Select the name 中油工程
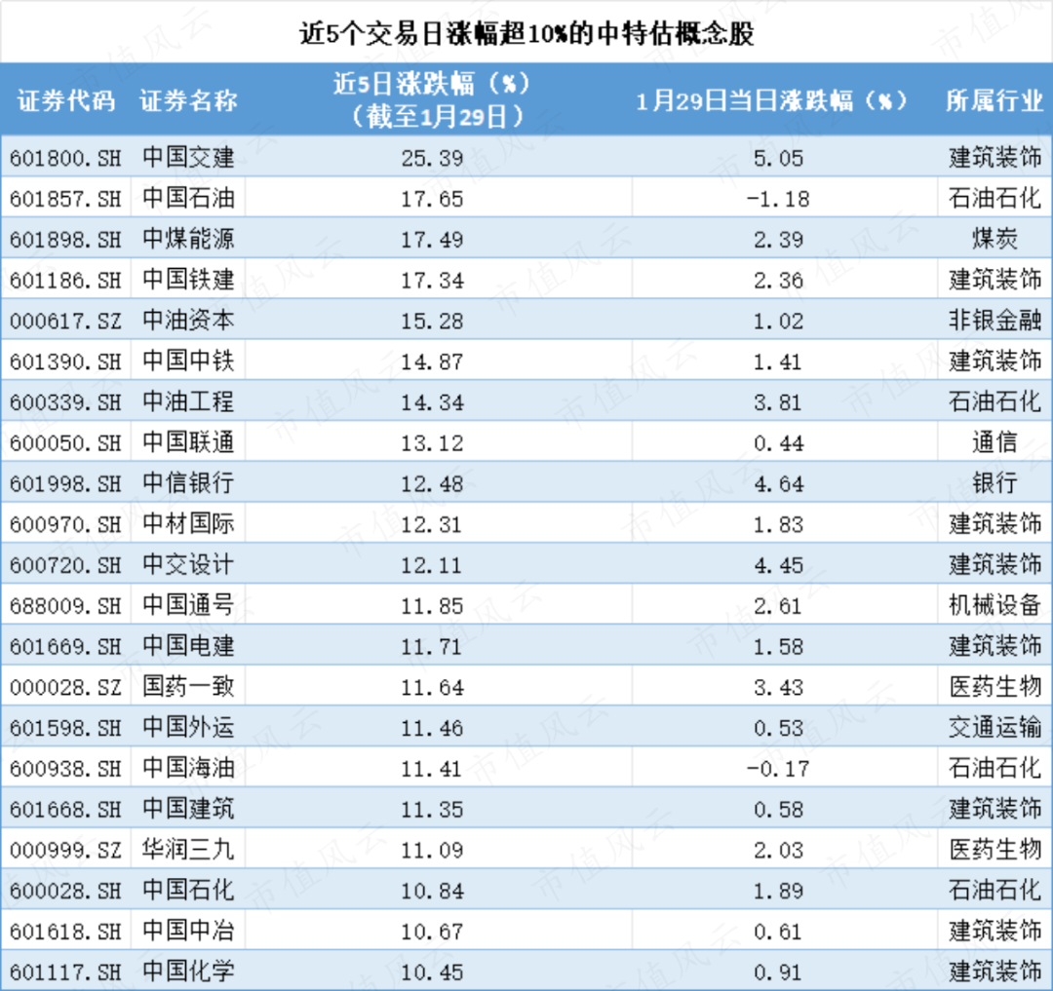The height and width of the screenshot is (991, 1053). tap(188, 401)
